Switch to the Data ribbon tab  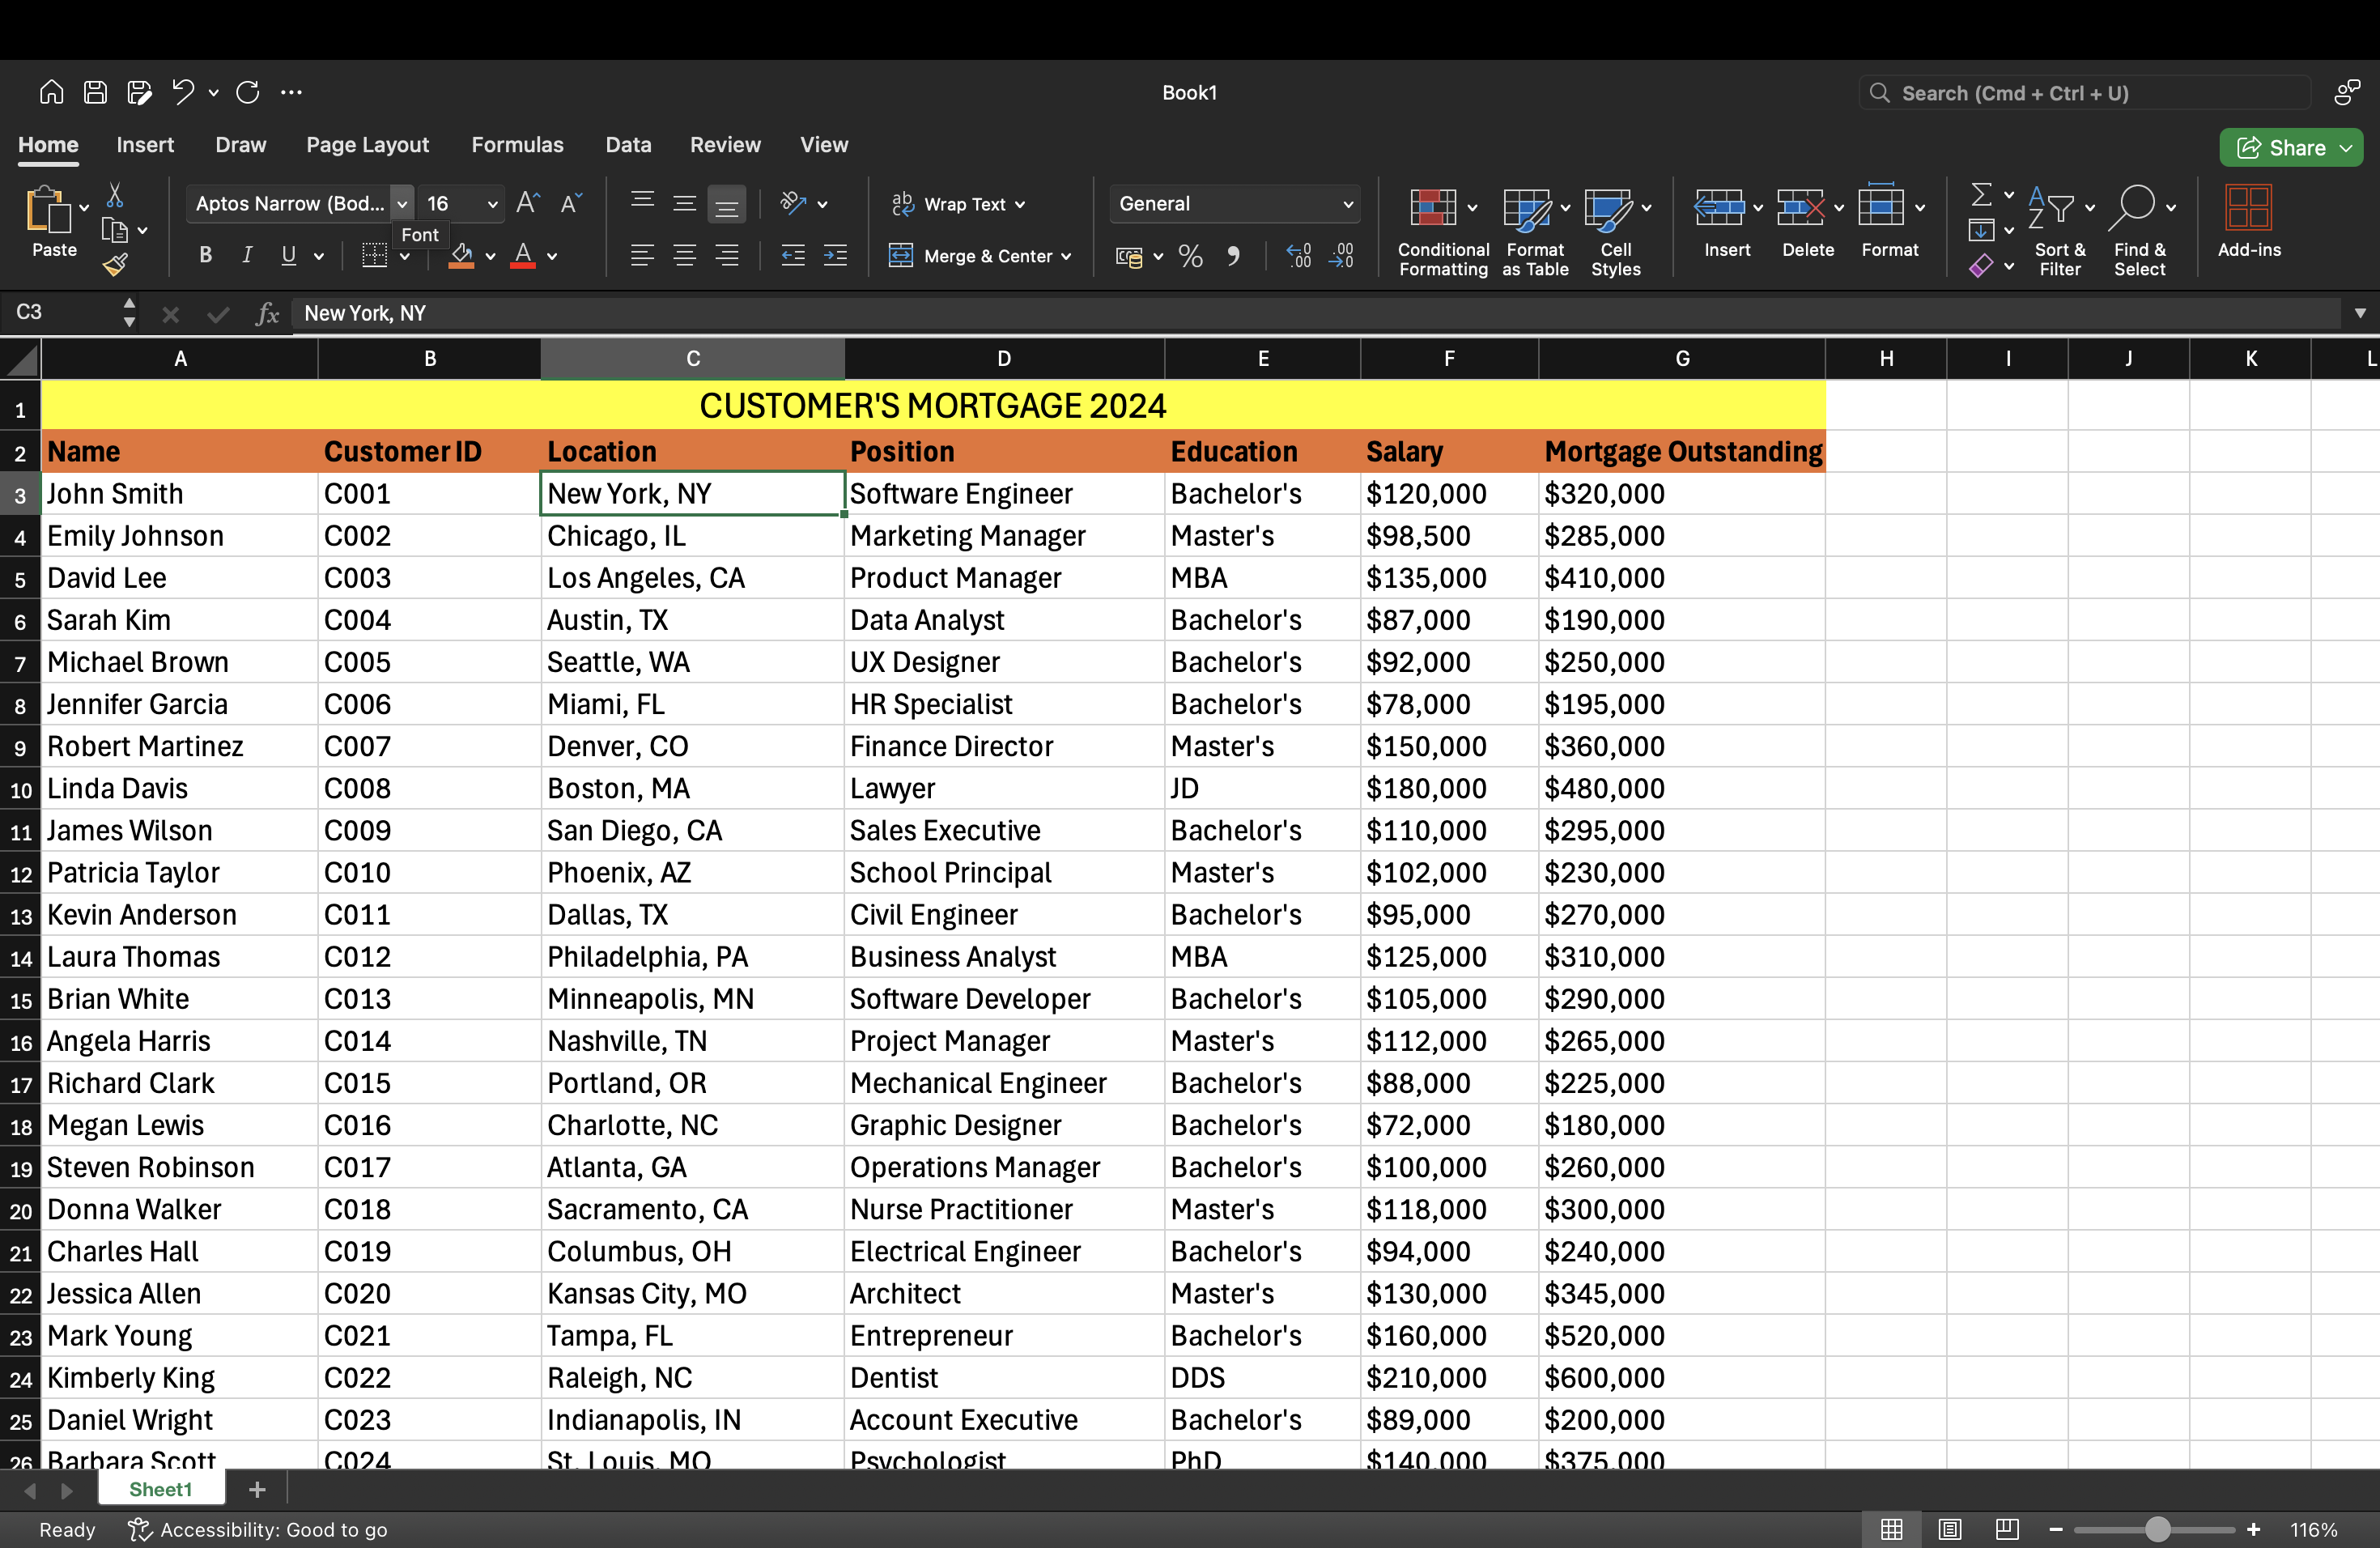tap(628, 145)
